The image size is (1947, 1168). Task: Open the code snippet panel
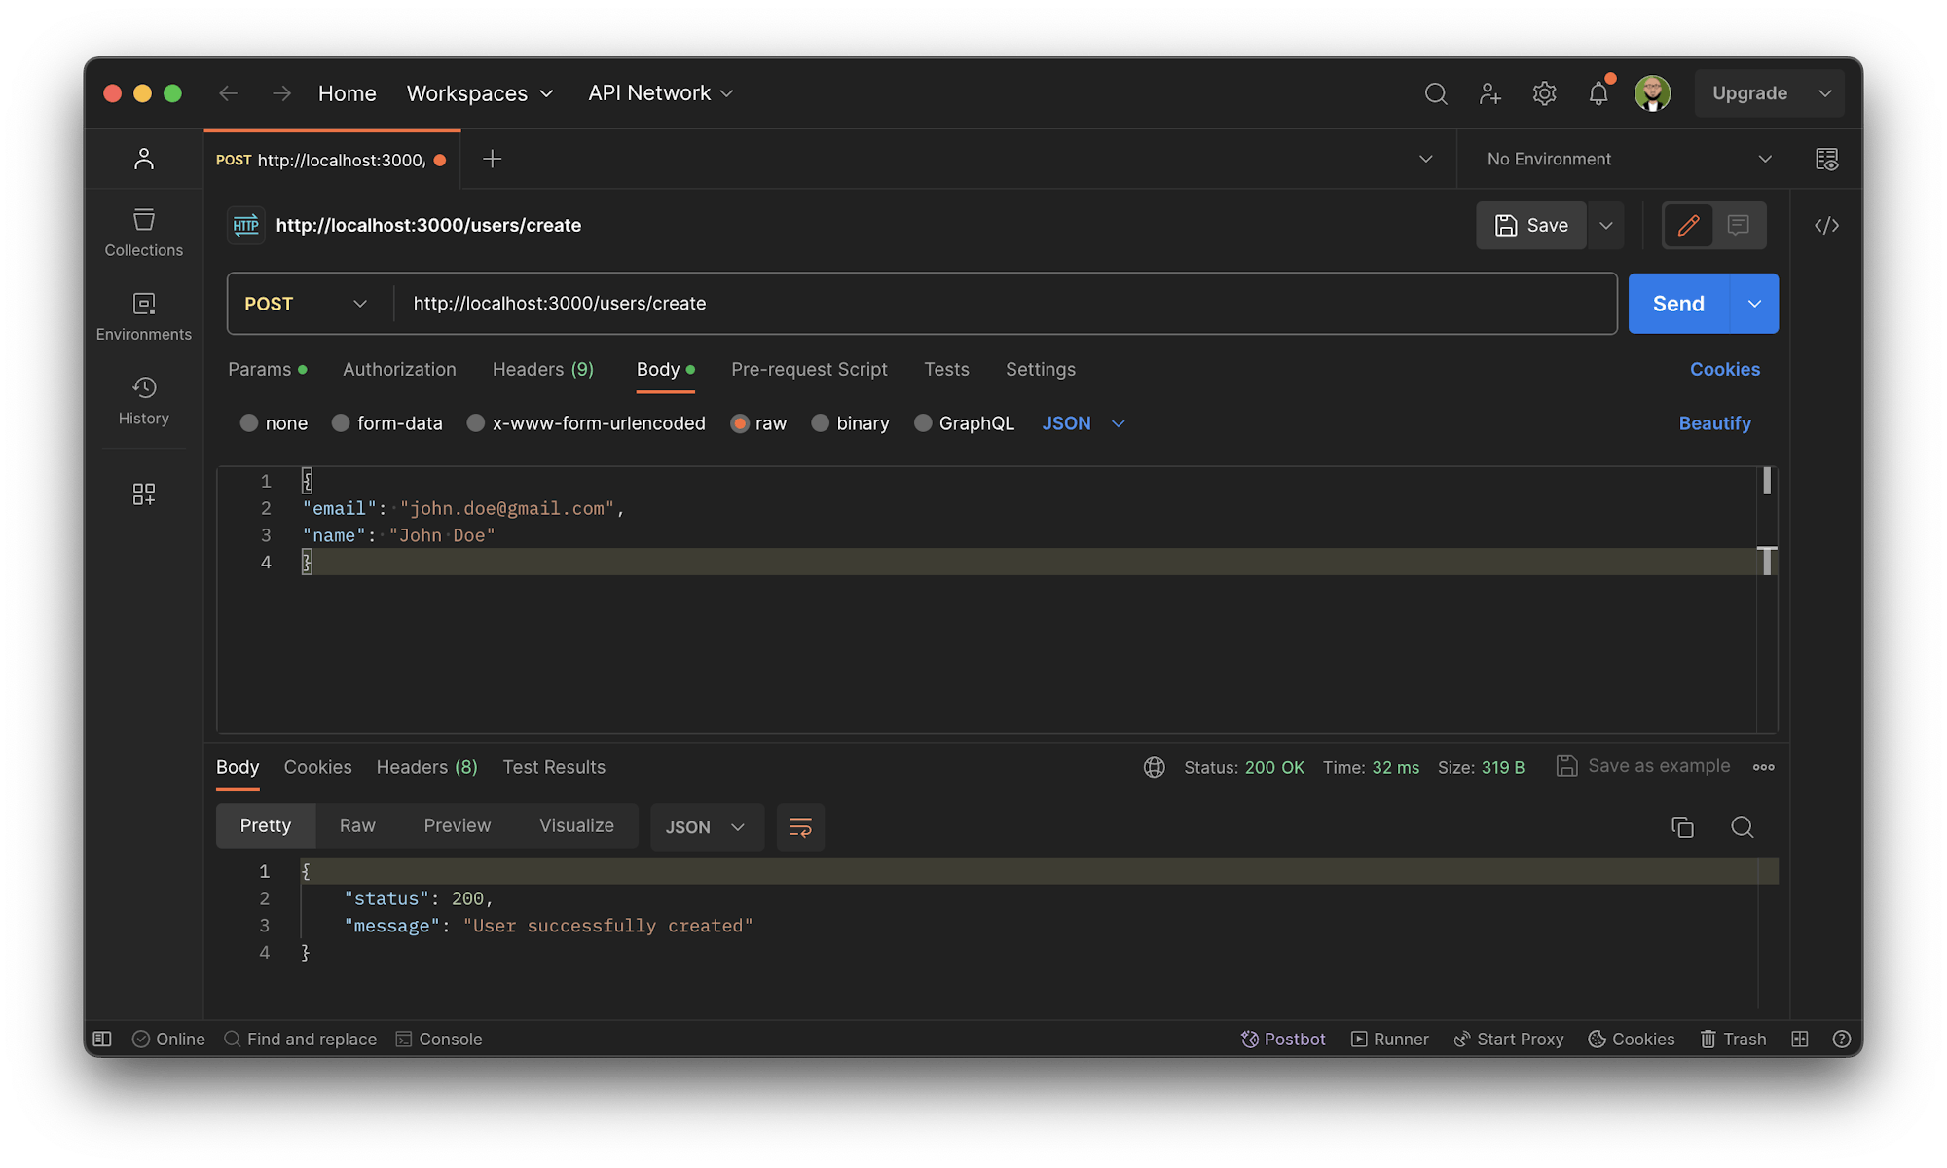1827,225
